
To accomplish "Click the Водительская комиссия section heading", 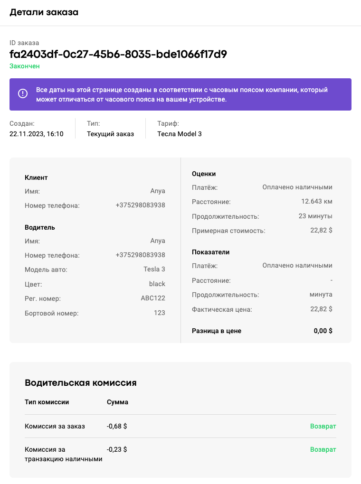I will (x=81, y=383).
